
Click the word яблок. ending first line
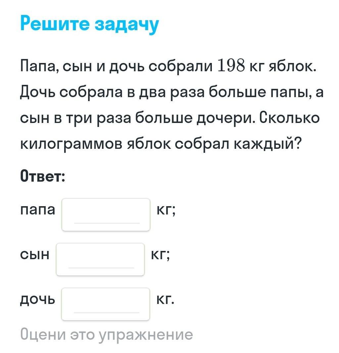292,66
